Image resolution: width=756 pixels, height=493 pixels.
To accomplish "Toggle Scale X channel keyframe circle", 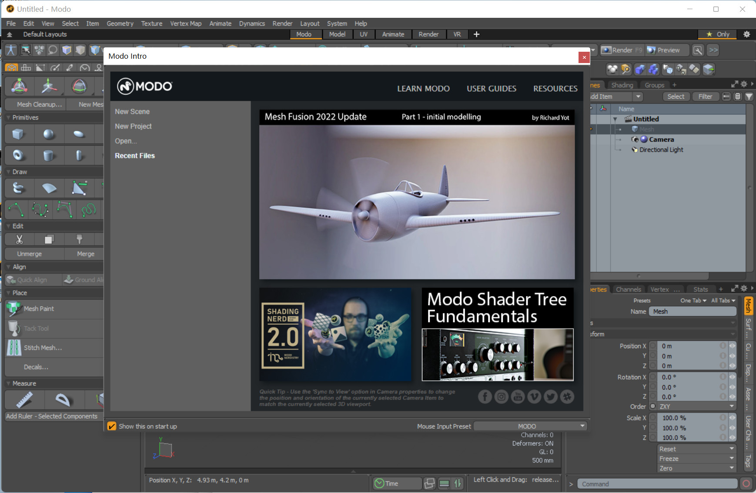I will point(652,418).
